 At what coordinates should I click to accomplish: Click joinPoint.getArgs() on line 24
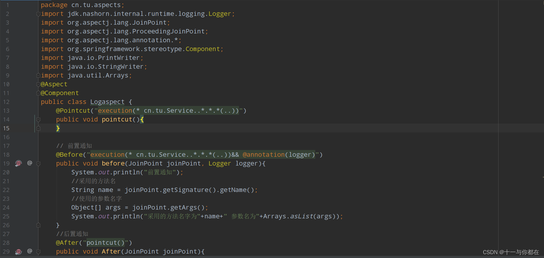(x=168, y=208)
